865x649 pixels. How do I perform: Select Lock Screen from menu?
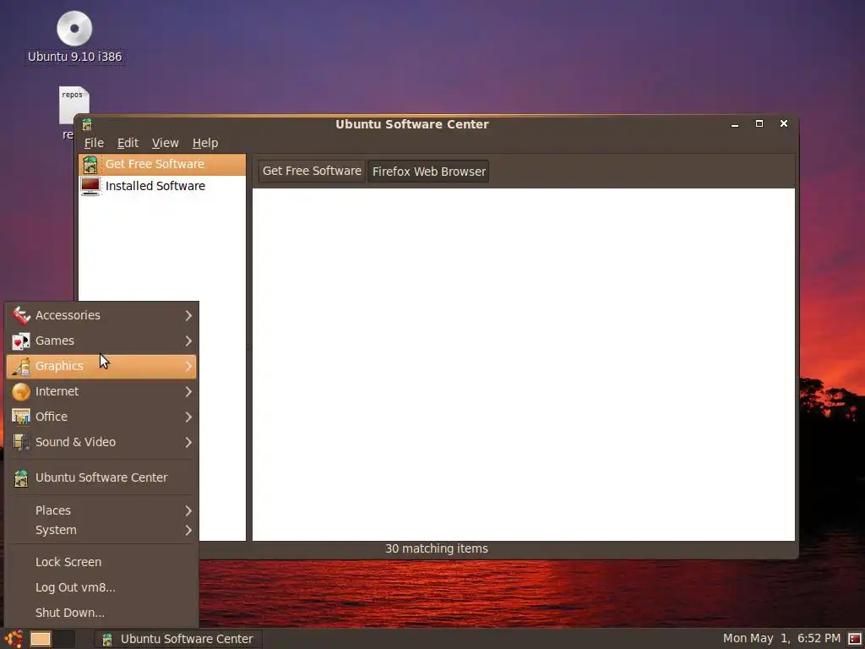coord(102,562)
